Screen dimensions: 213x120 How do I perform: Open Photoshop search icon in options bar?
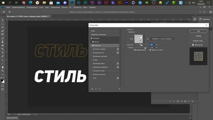(x=200, y=12)
